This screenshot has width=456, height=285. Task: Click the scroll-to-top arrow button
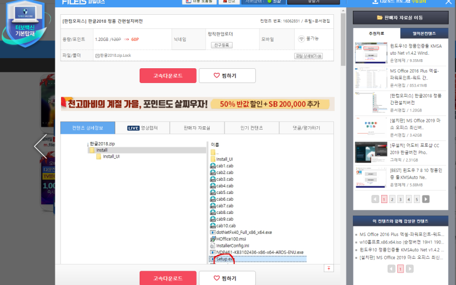[329, 269]
